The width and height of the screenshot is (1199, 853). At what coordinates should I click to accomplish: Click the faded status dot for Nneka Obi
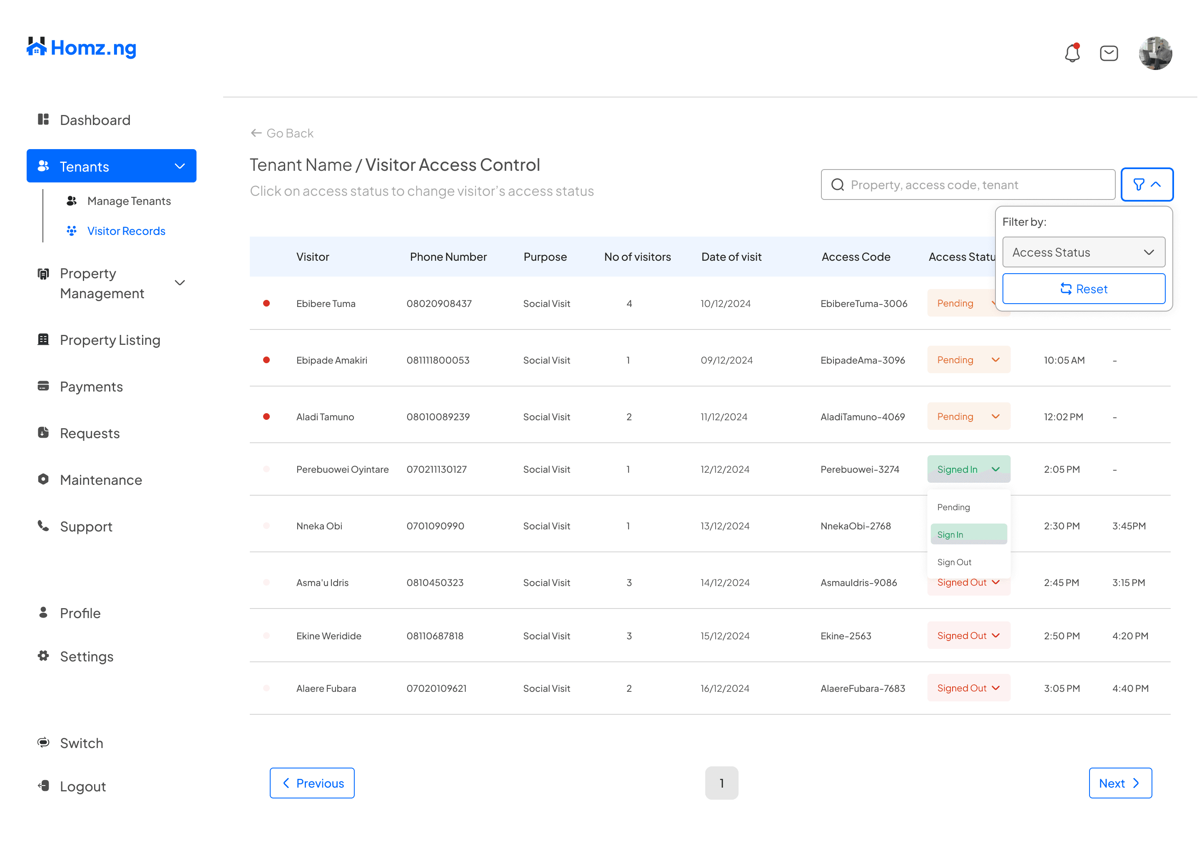(x=266, y=526)
